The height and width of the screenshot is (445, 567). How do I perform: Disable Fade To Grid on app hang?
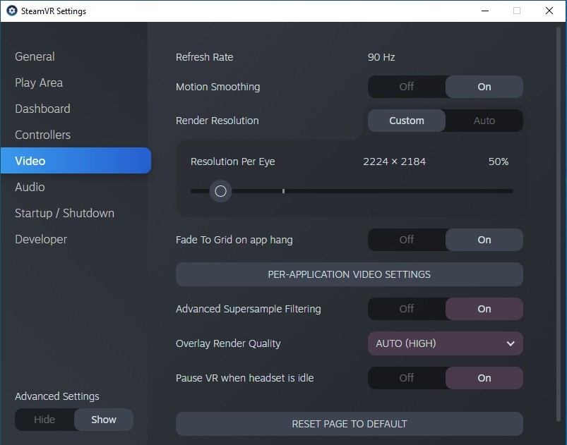[407, 240]
